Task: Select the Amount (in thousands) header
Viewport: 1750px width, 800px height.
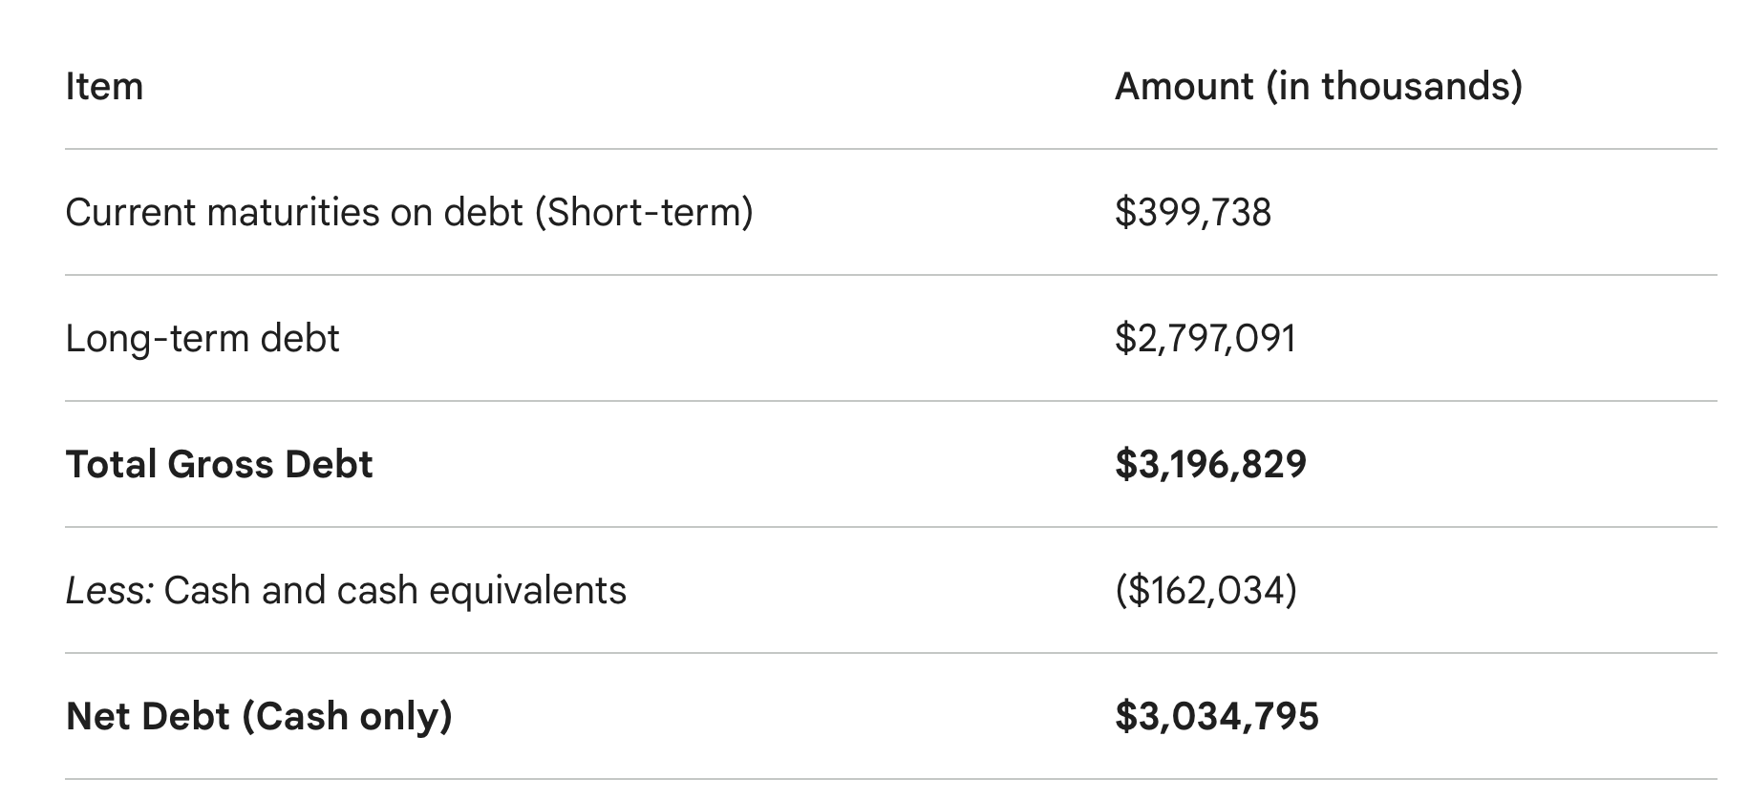Action: [x=1318, y=87]
